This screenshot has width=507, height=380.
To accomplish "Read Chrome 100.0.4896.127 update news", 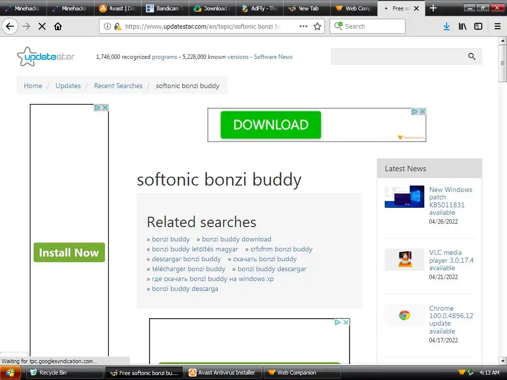I will [452, 320].
